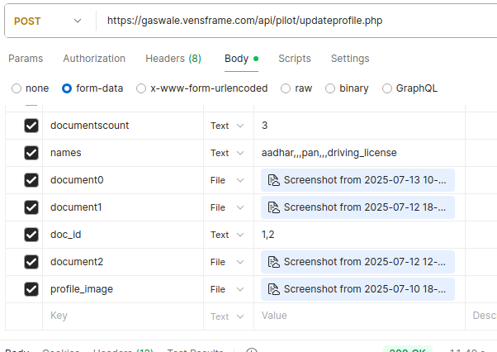This screenshot has width=497, height=352.
Task: Open the Text type dropdown for doc_id
Action: click(x=228, y=235)
